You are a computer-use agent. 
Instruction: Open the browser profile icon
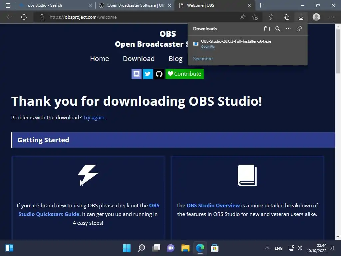point(316,17)
